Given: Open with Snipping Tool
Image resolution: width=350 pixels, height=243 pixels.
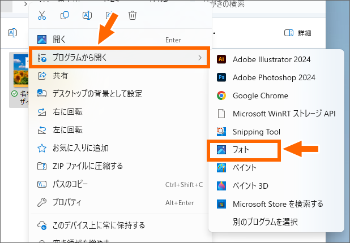Looking at the screenshot, I should click(276, 132).
